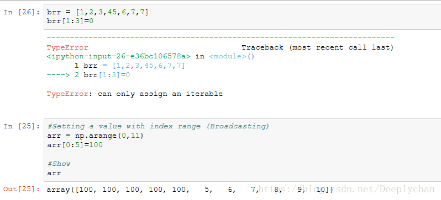Click comment '#Setting a value with index range (Broadcasting)'
The height and width of the screenshot is (200, 441).
[159, 127]
